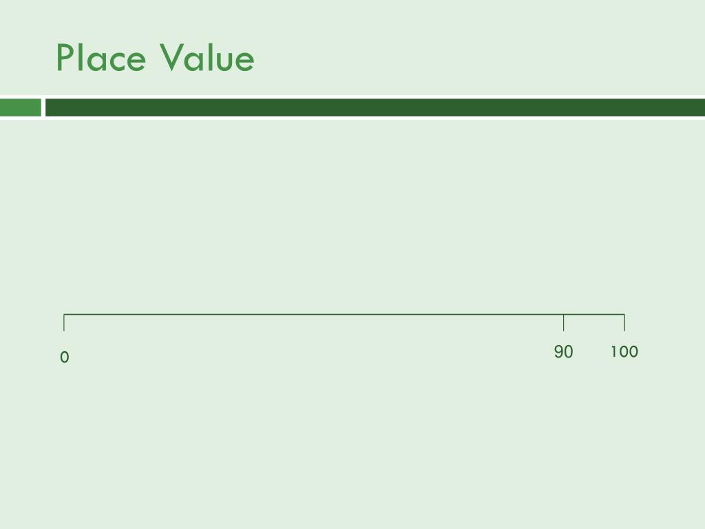This screenshot has height=529, width=705.
Task: Click the "90" label under the number line
Action: pyautogui.click(x=563, y=352)
